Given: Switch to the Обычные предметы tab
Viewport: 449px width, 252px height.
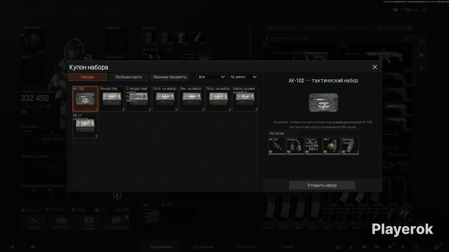Looking at the screenshot, I should [x=170, y=77].
